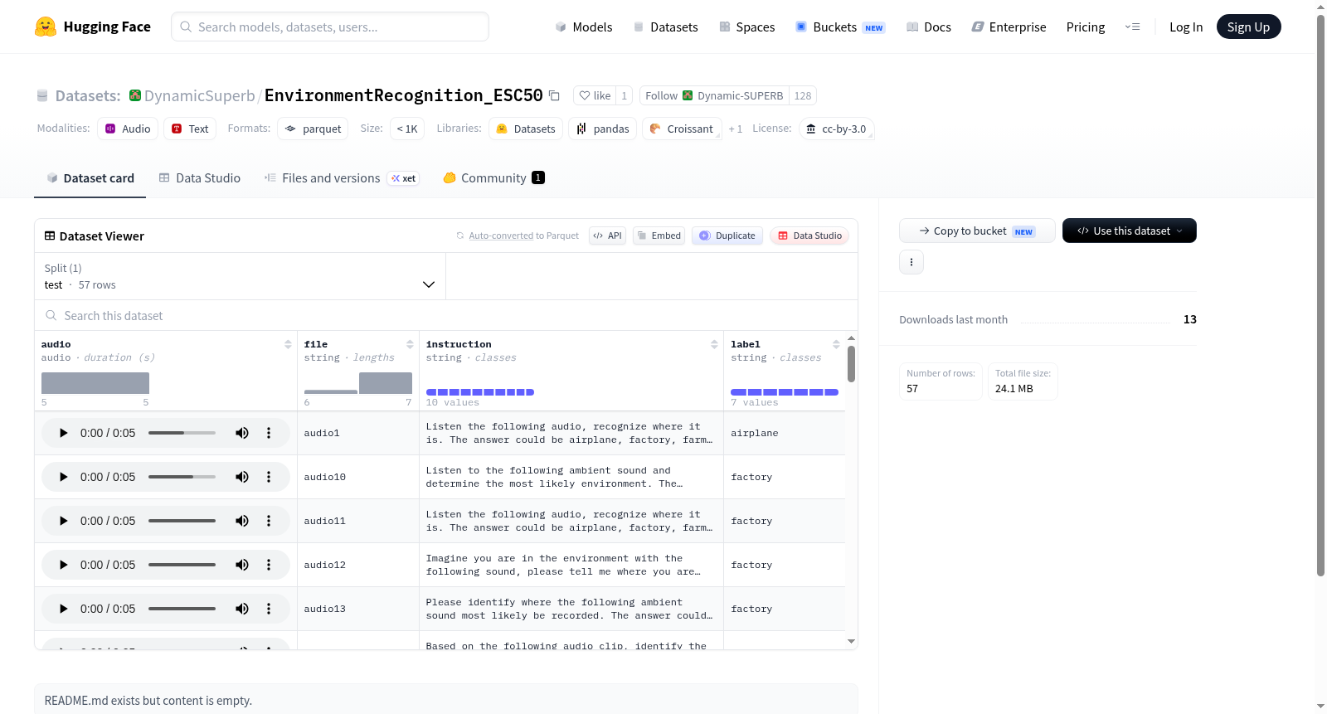This screenshot has width=1327, height=714.
Task: Click the Log In link
Action: [x=1186, y=27]
